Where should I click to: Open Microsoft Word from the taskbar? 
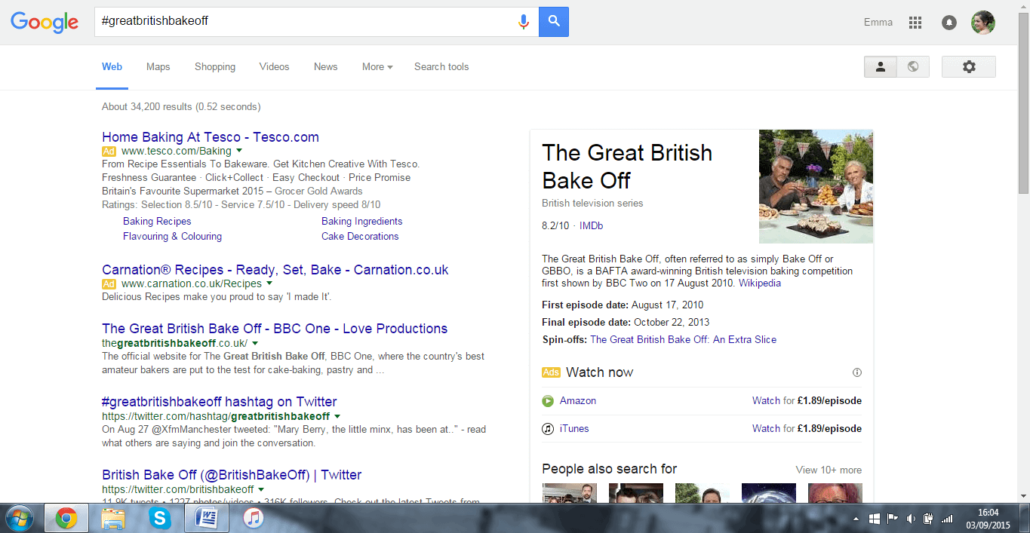click(x=206, y=518)
